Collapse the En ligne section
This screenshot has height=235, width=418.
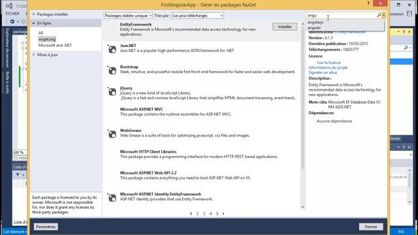click(x=34, y=23)
